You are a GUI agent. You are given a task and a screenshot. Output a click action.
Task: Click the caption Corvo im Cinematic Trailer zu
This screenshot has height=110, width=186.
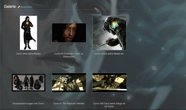pos(69,54)
